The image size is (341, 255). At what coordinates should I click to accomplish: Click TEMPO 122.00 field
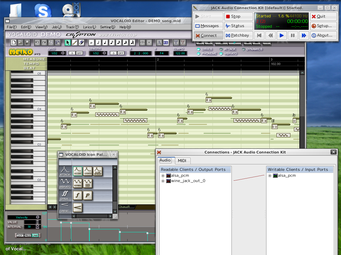180,53
